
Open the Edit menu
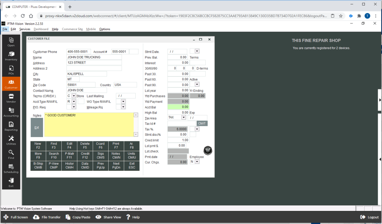point(13,29)
